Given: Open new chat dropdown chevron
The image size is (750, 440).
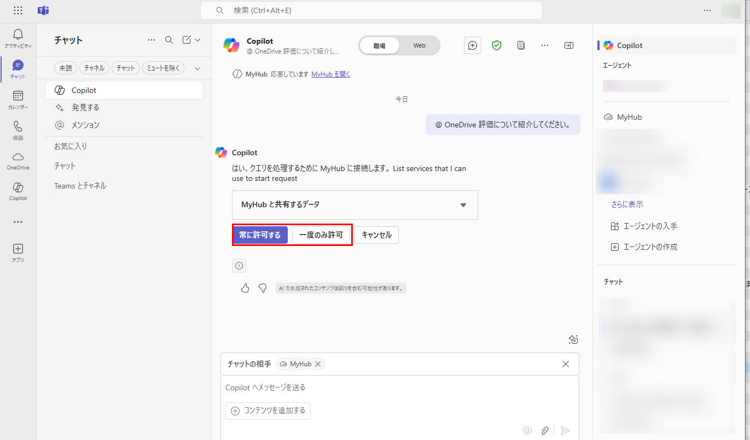Looking at the screenshot, I should (x=197, y=40).
